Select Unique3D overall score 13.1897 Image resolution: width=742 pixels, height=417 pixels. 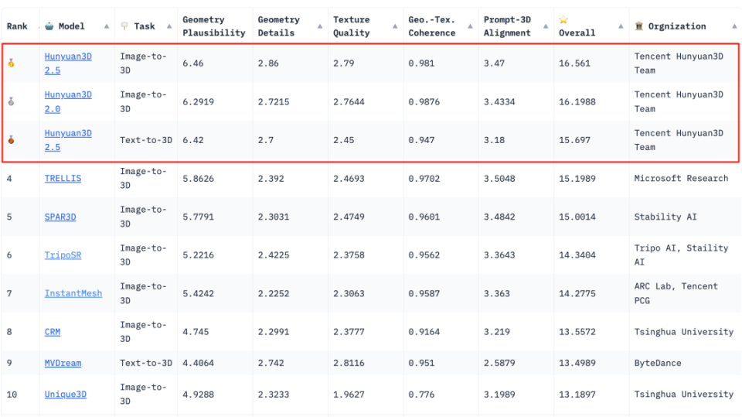pos(577,395)
